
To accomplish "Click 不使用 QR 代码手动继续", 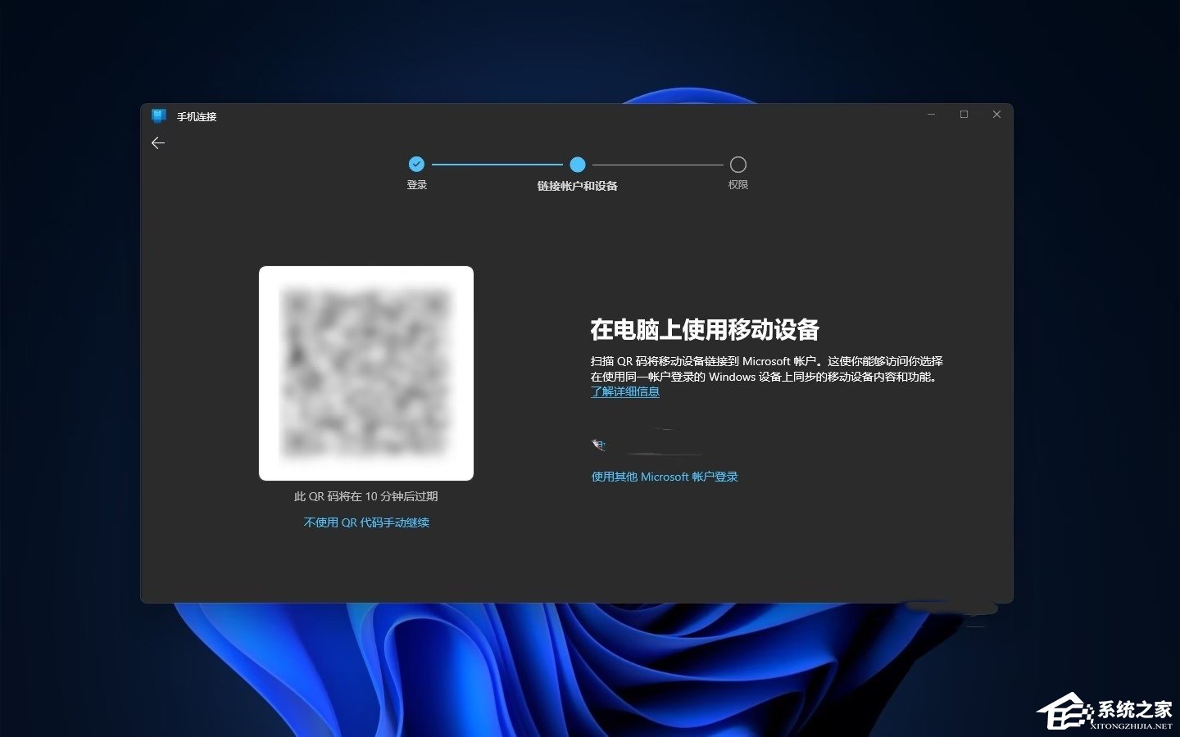I will click(366, 522).
